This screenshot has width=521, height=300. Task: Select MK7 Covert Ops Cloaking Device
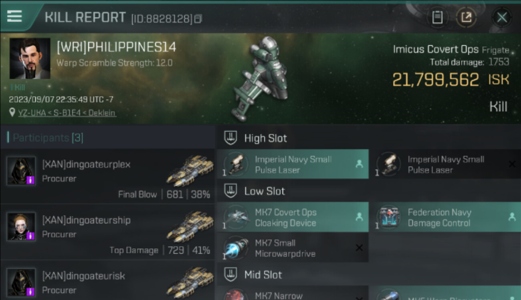pyautogui.click(x=293, y=217)
